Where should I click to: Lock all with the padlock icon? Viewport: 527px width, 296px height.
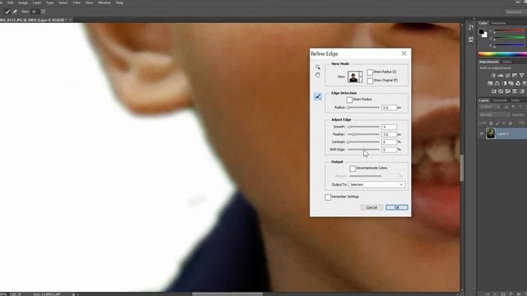click(x=511, y=123)
